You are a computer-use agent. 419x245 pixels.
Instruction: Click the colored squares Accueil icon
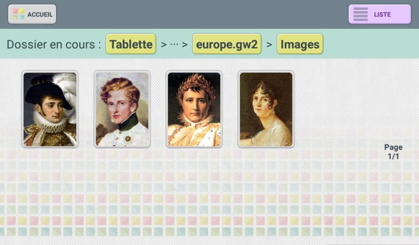coord(18,14)
